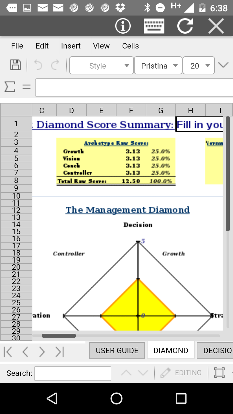Click the 'Coach' row label
Image resolution: width=233 pixels, height=414 pixels.
(72, 166)
